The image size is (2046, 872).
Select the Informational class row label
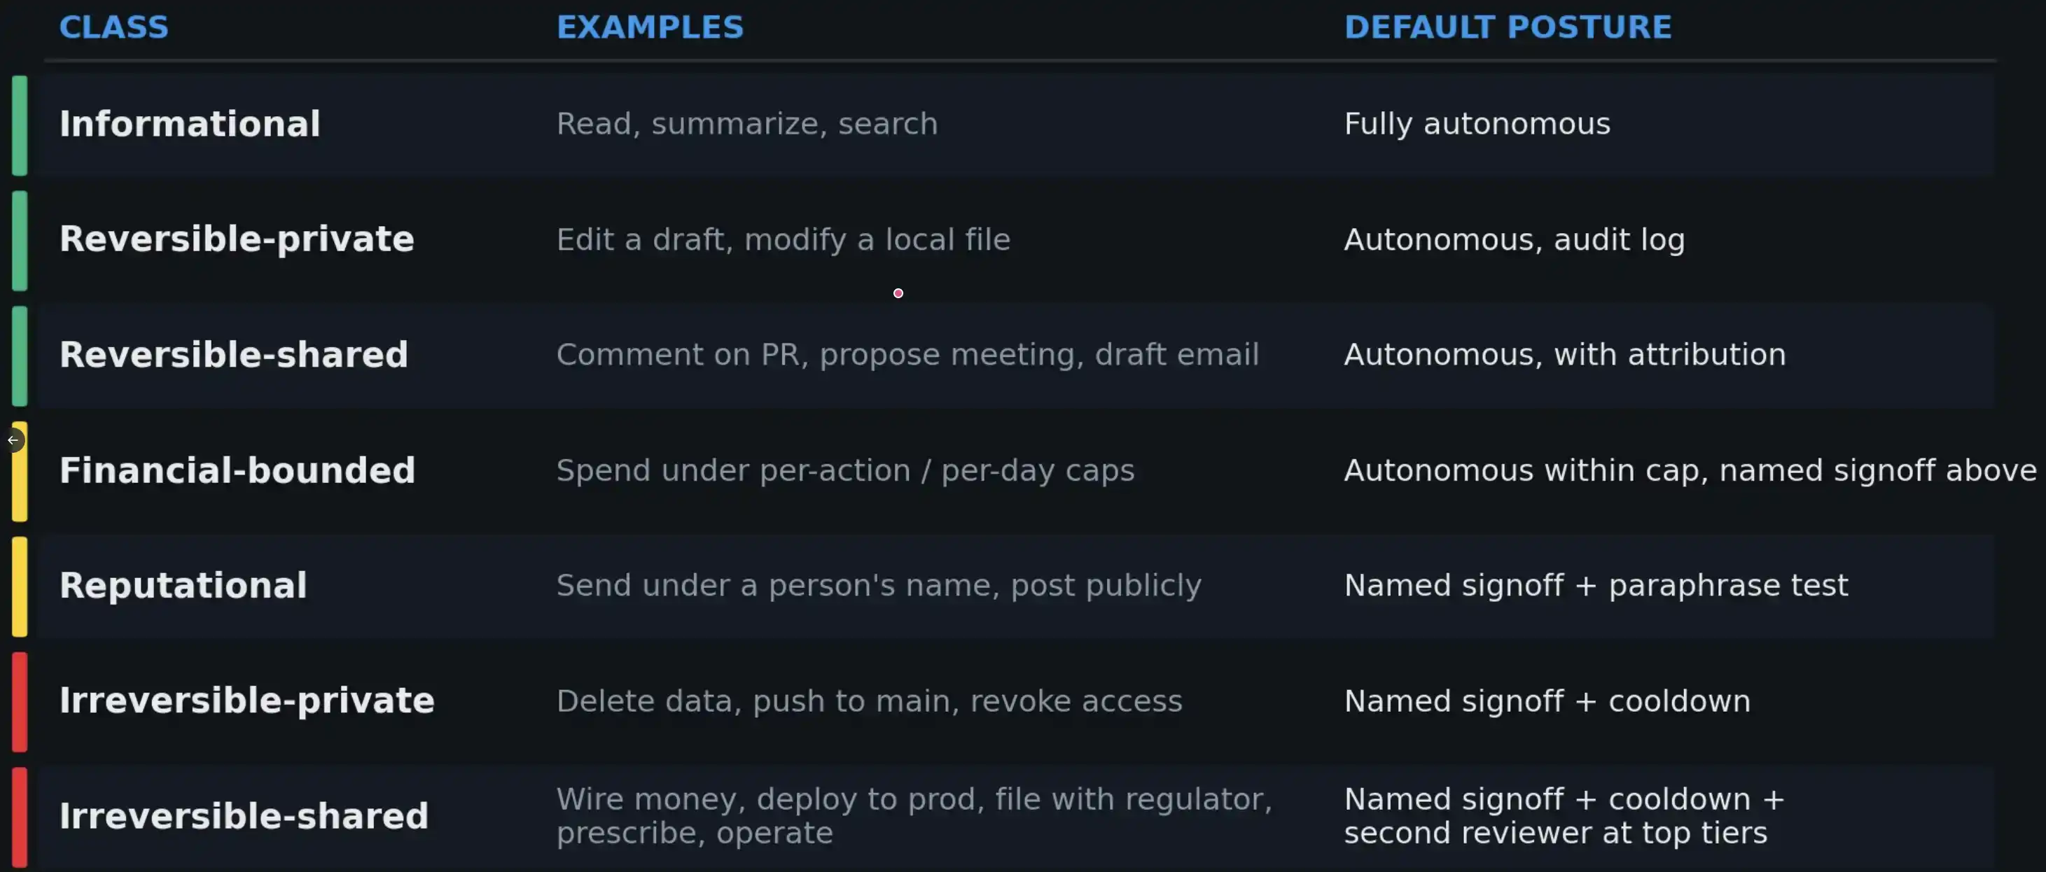click(x=190, y=125)
